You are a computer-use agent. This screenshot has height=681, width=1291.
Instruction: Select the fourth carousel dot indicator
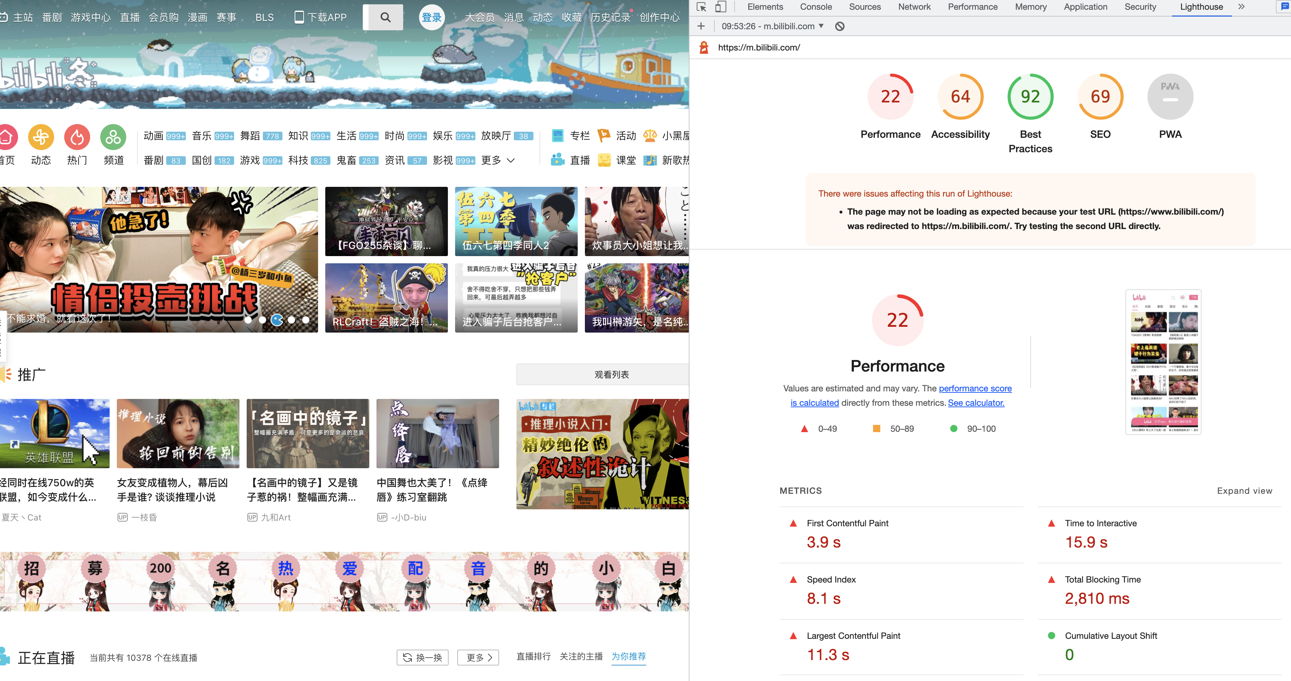point(292,320)
